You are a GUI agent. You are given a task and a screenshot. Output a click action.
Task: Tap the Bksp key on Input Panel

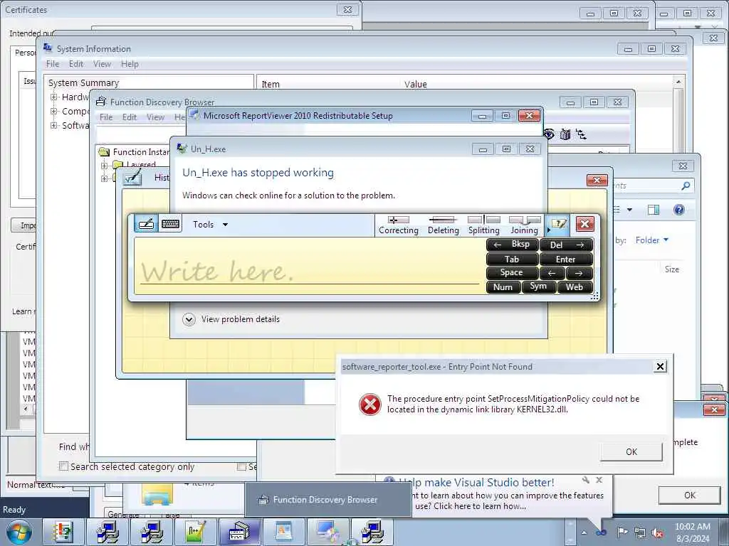[512, 245]
